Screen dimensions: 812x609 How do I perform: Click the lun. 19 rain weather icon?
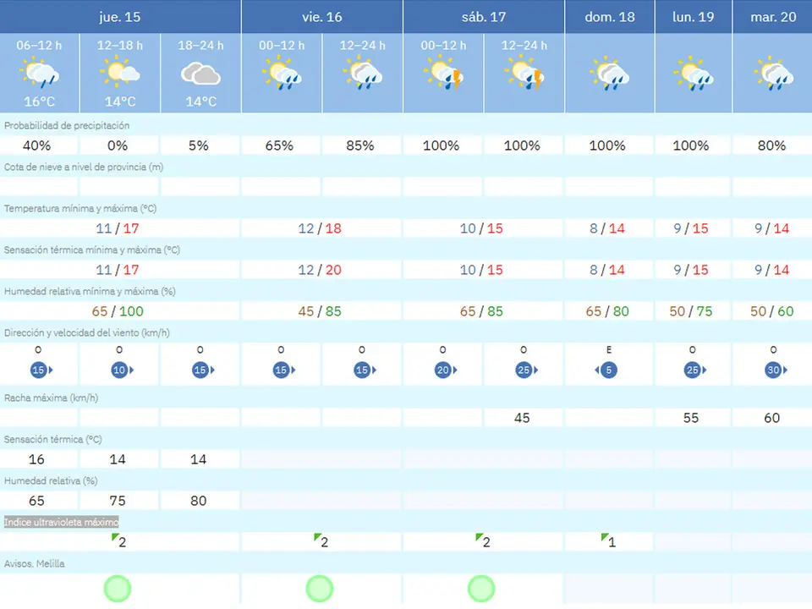[694, 74]
